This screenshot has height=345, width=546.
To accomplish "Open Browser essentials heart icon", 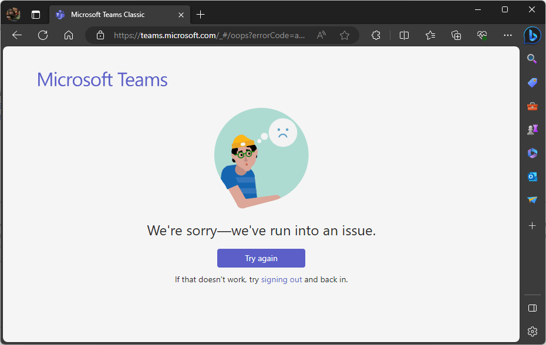I will point(482,35).
